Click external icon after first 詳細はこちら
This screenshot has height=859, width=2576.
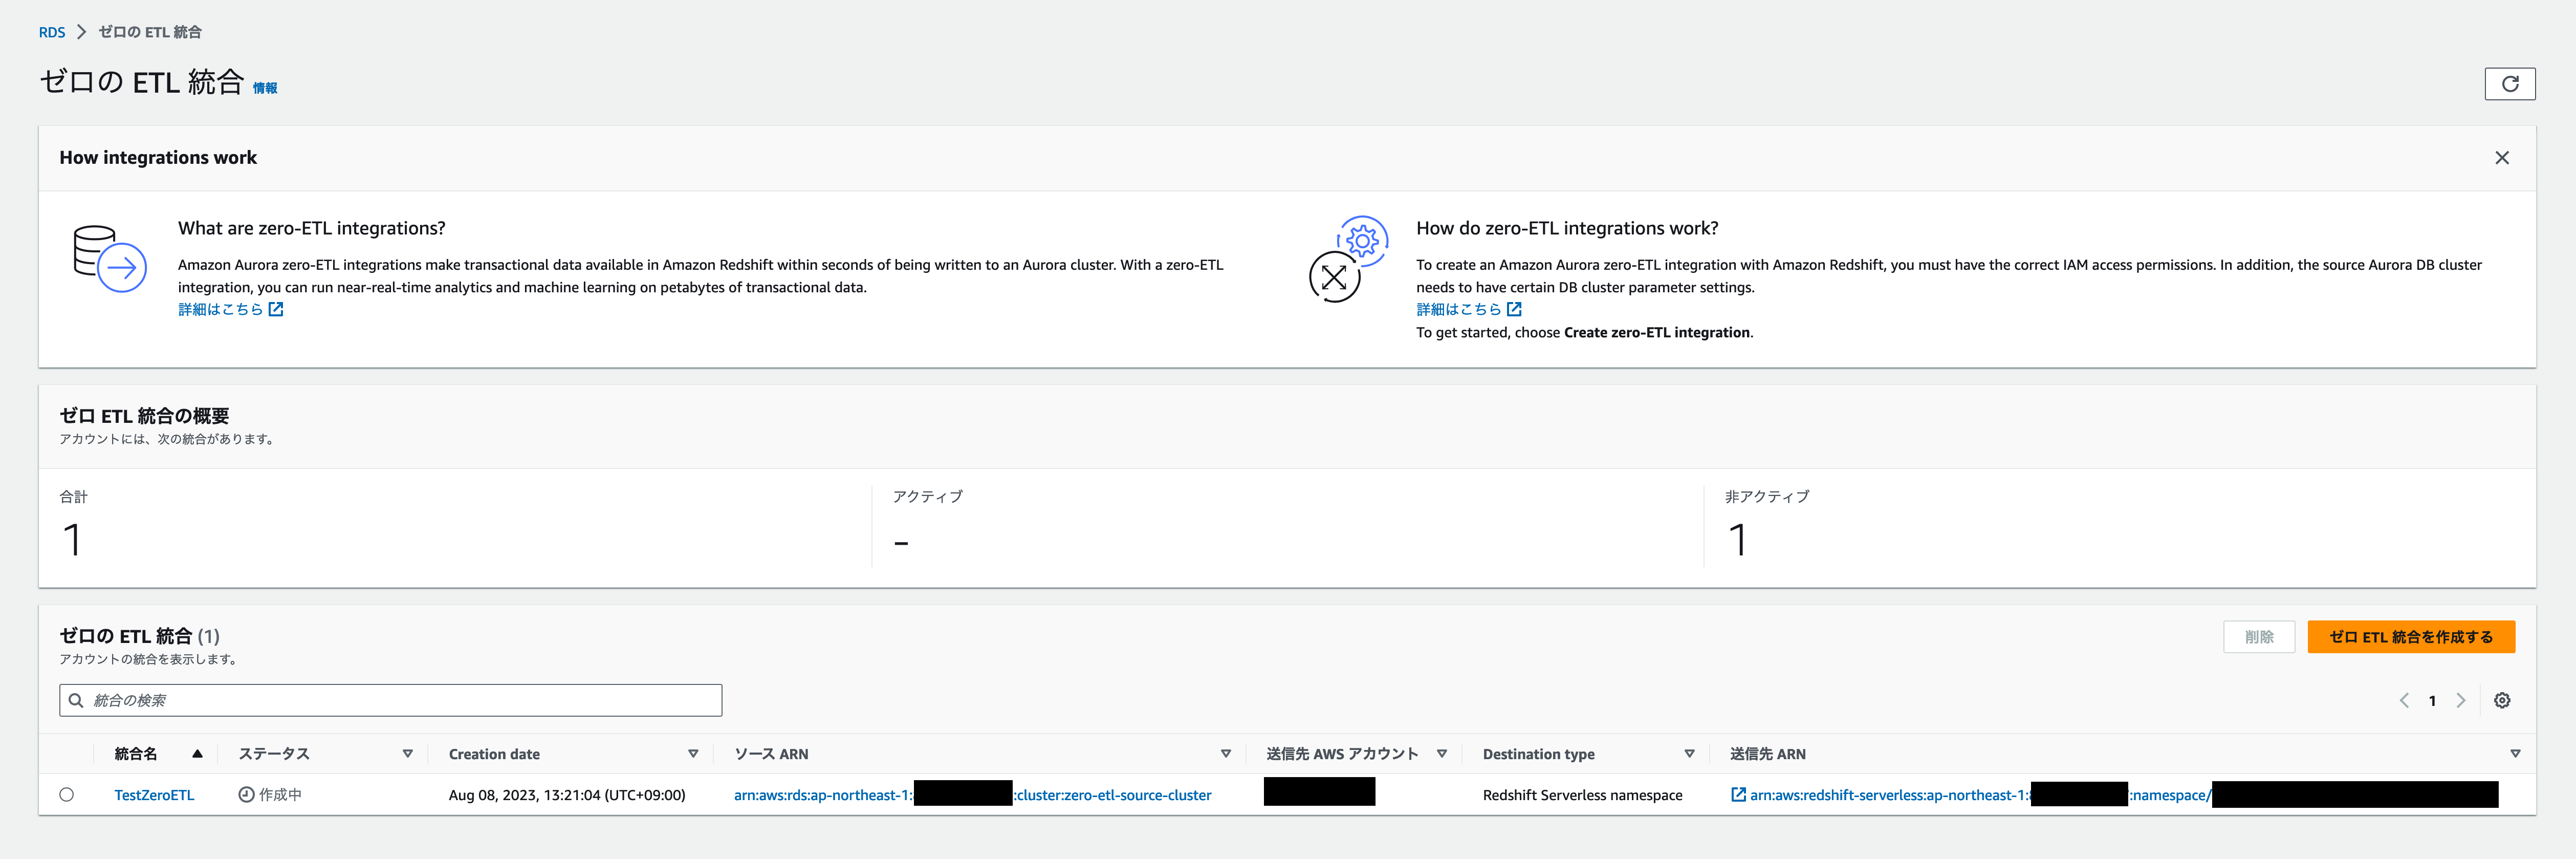tap(276, 310)
